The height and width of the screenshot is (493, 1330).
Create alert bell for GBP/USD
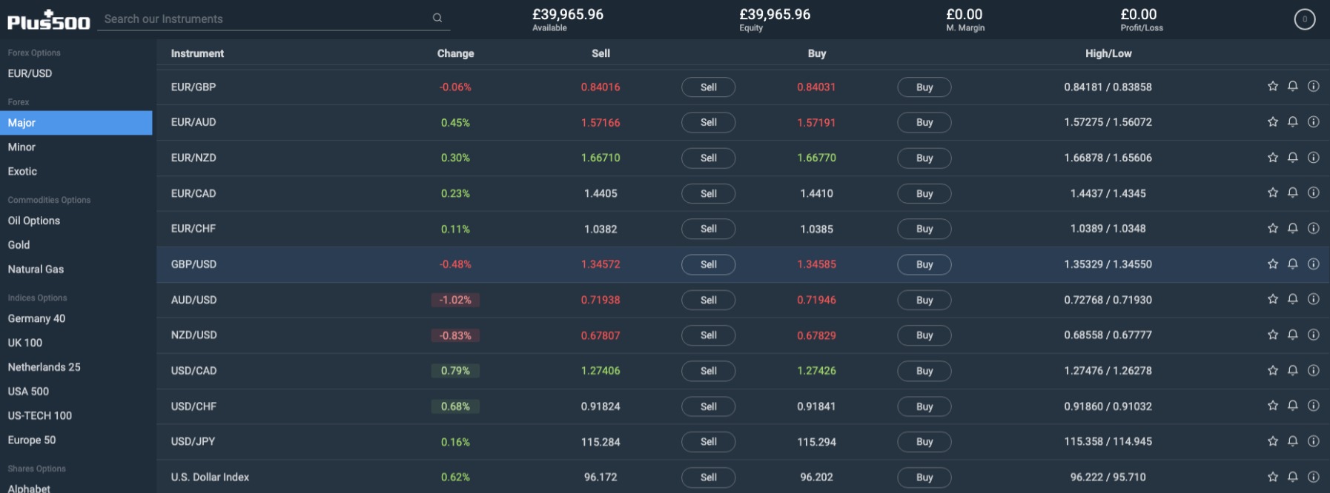click(x=1293, y=264)
